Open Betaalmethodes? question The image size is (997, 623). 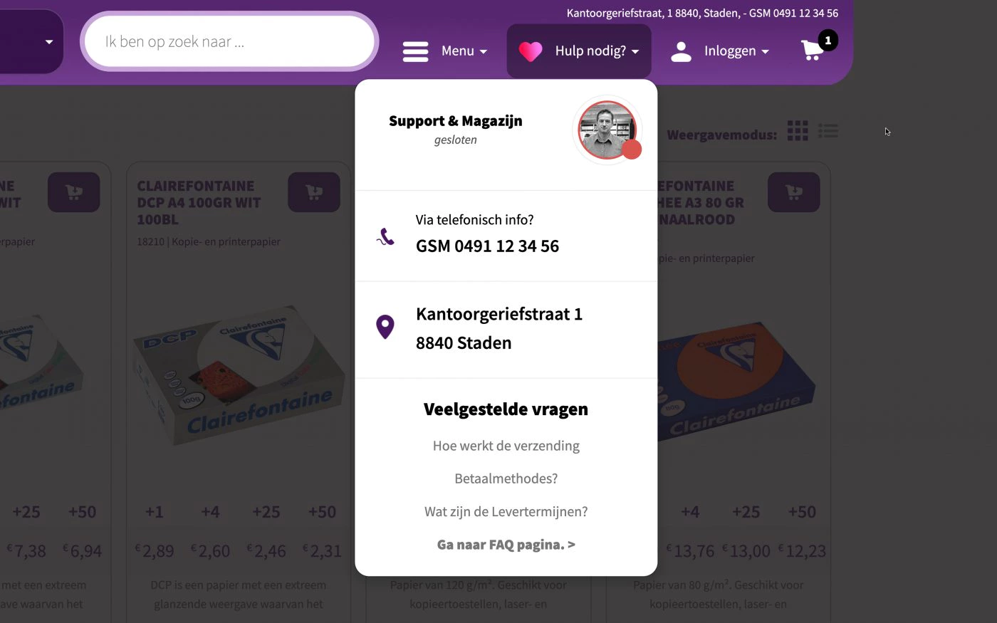point(506,478)
